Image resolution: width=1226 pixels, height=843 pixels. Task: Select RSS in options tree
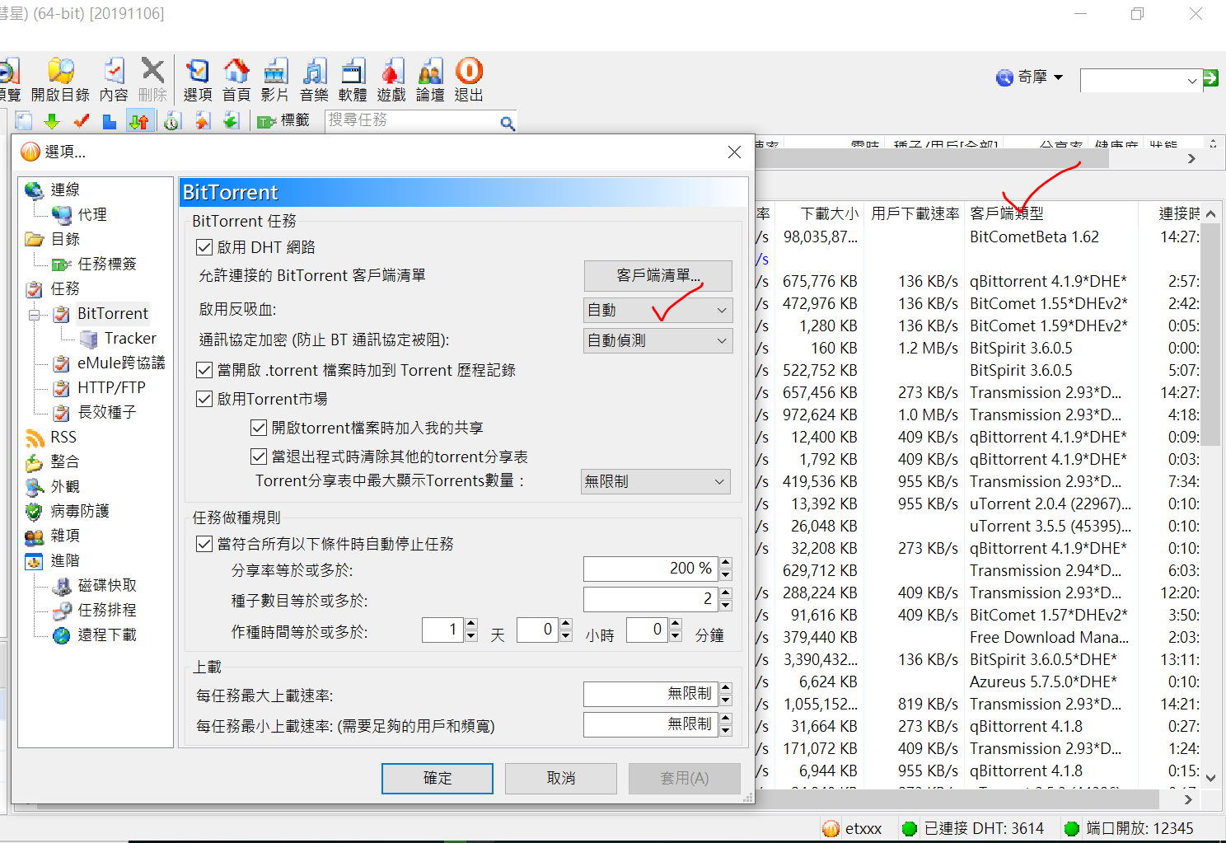pyautogui.click(x=63, y=437)
